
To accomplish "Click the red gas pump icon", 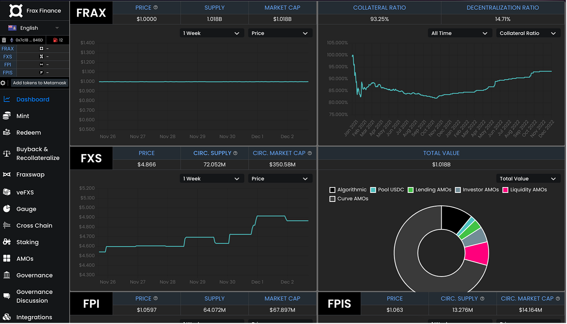I will tap(55, 40).
